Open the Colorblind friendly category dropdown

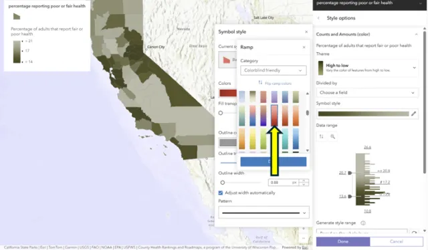point(274,70)
